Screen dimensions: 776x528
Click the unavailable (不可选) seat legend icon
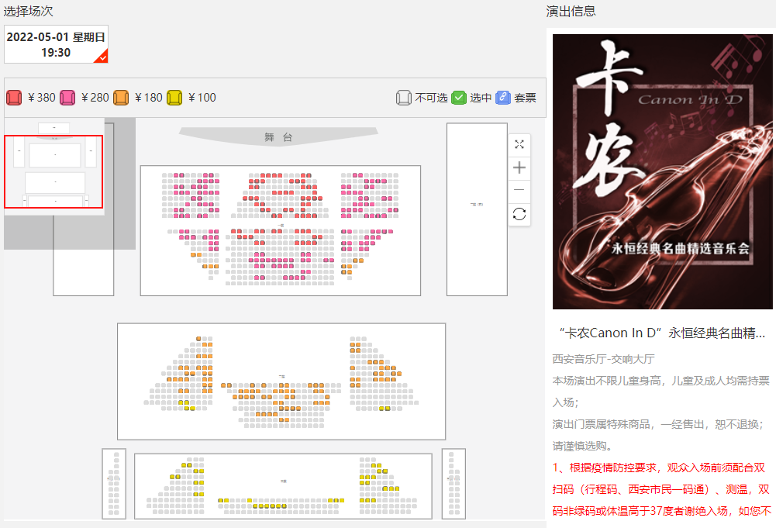tap(403, 98)
